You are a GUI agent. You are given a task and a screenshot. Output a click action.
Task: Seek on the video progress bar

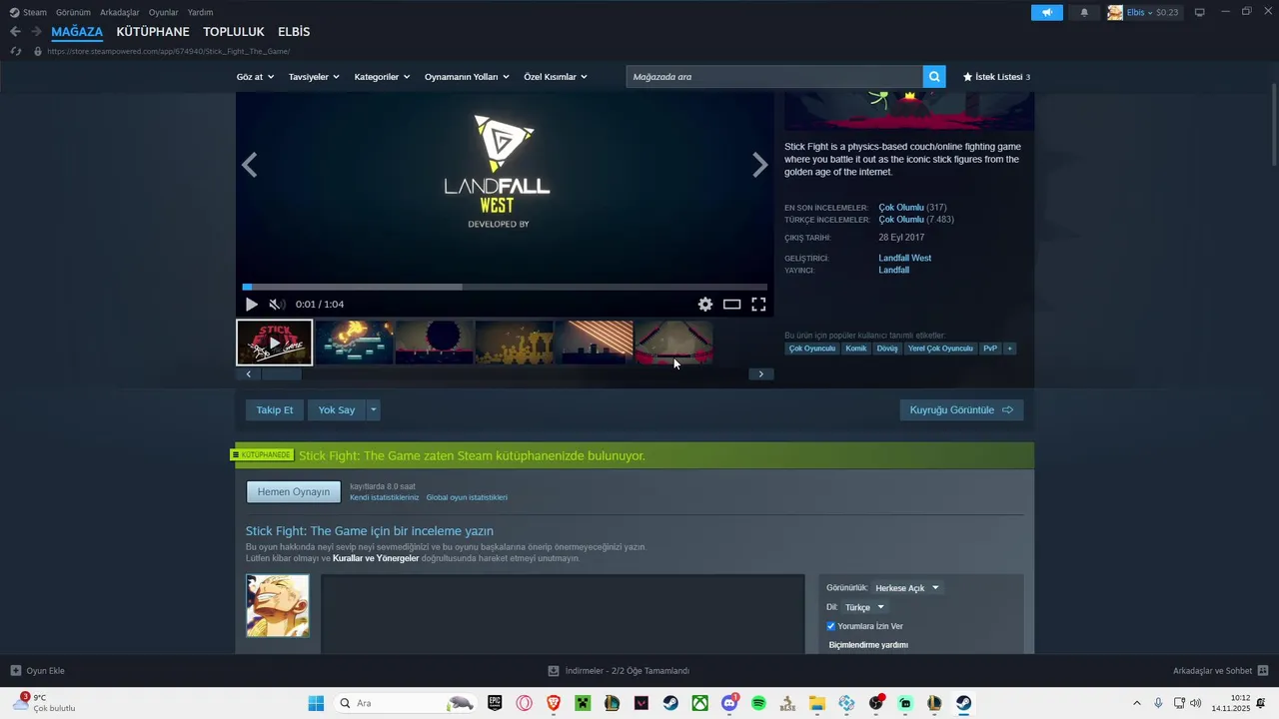505,287
